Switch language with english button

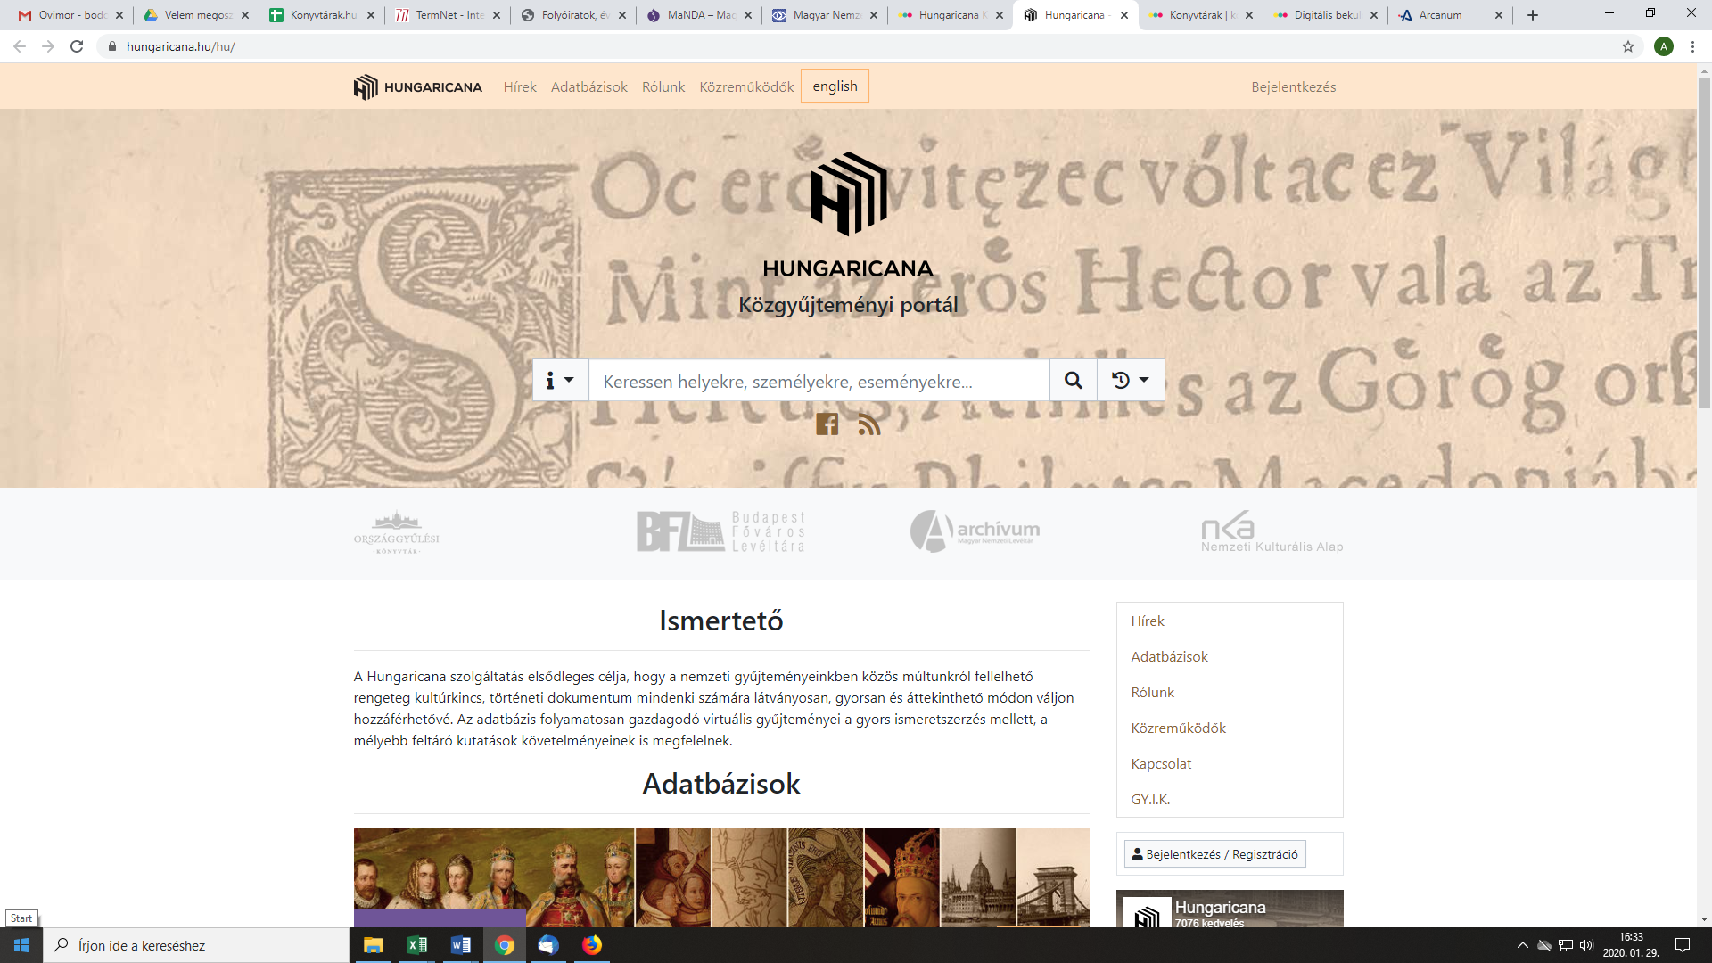pyautogui.click(x=835, y=86)
